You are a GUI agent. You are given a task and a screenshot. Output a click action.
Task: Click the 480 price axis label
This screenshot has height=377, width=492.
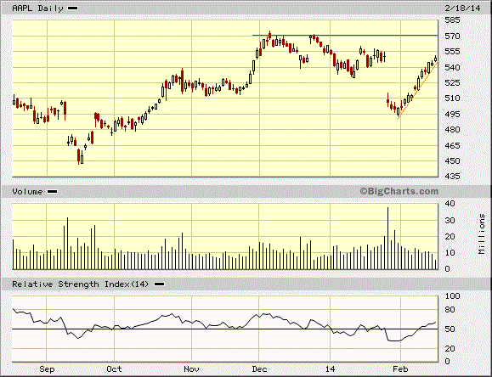[x=452, y=130]
